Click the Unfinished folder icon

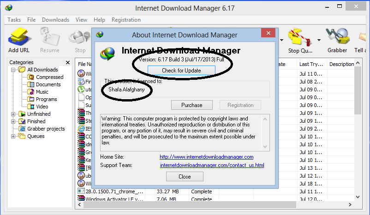click(x=22, y=114)
